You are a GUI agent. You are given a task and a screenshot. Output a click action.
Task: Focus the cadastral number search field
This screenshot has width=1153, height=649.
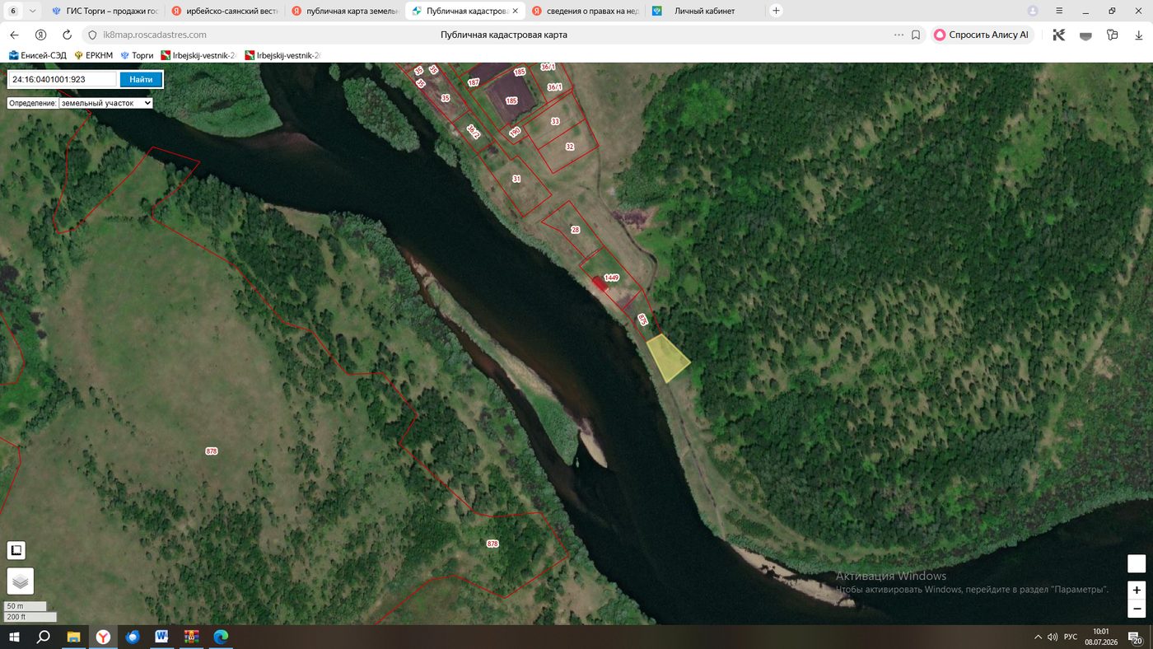63,80
